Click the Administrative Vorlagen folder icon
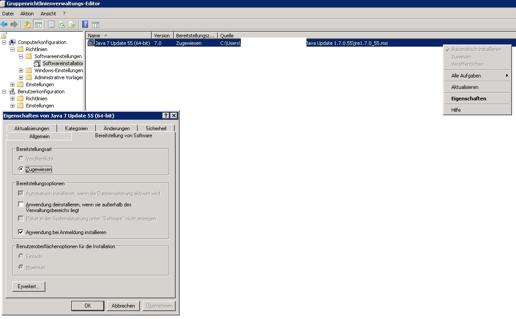The width and height of the screenshot is (516, 319). click(x=29, y=77)
